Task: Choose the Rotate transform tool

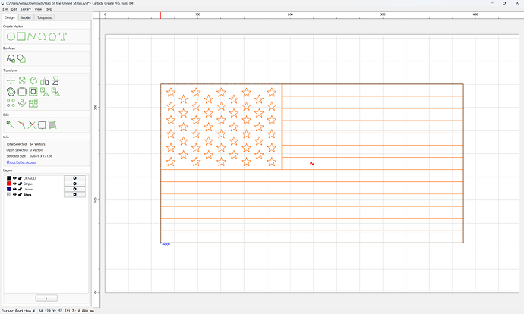Action: coord(33,80)
